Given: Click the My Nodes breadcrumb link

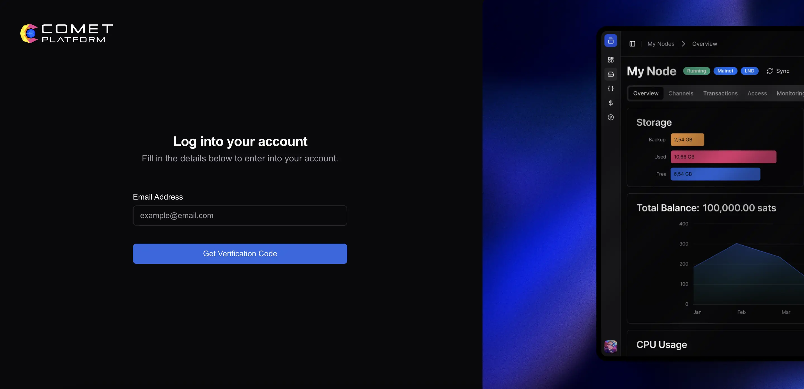Looking at the screenshot, I should click(x=661, y=44).
